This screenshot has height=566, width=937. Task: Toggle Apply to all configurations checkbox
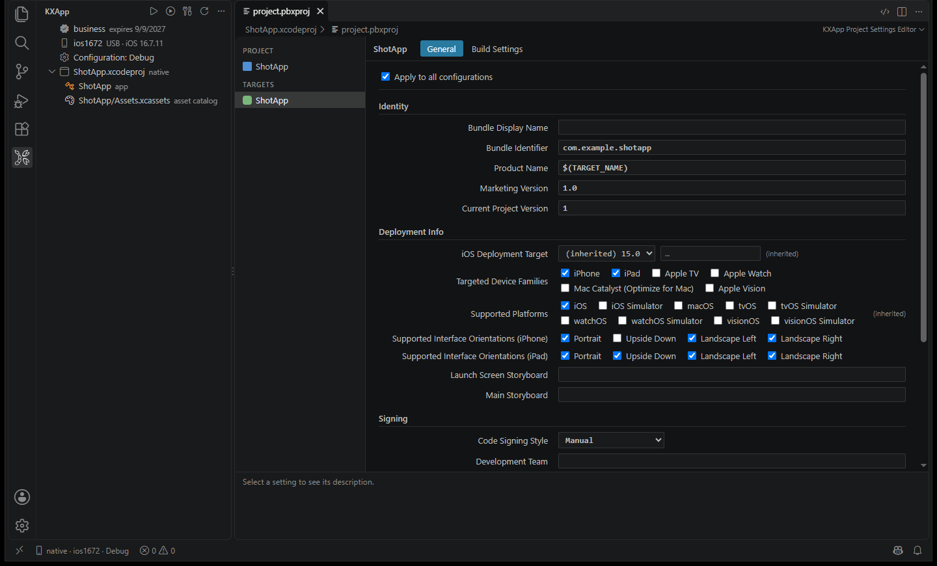385,77
